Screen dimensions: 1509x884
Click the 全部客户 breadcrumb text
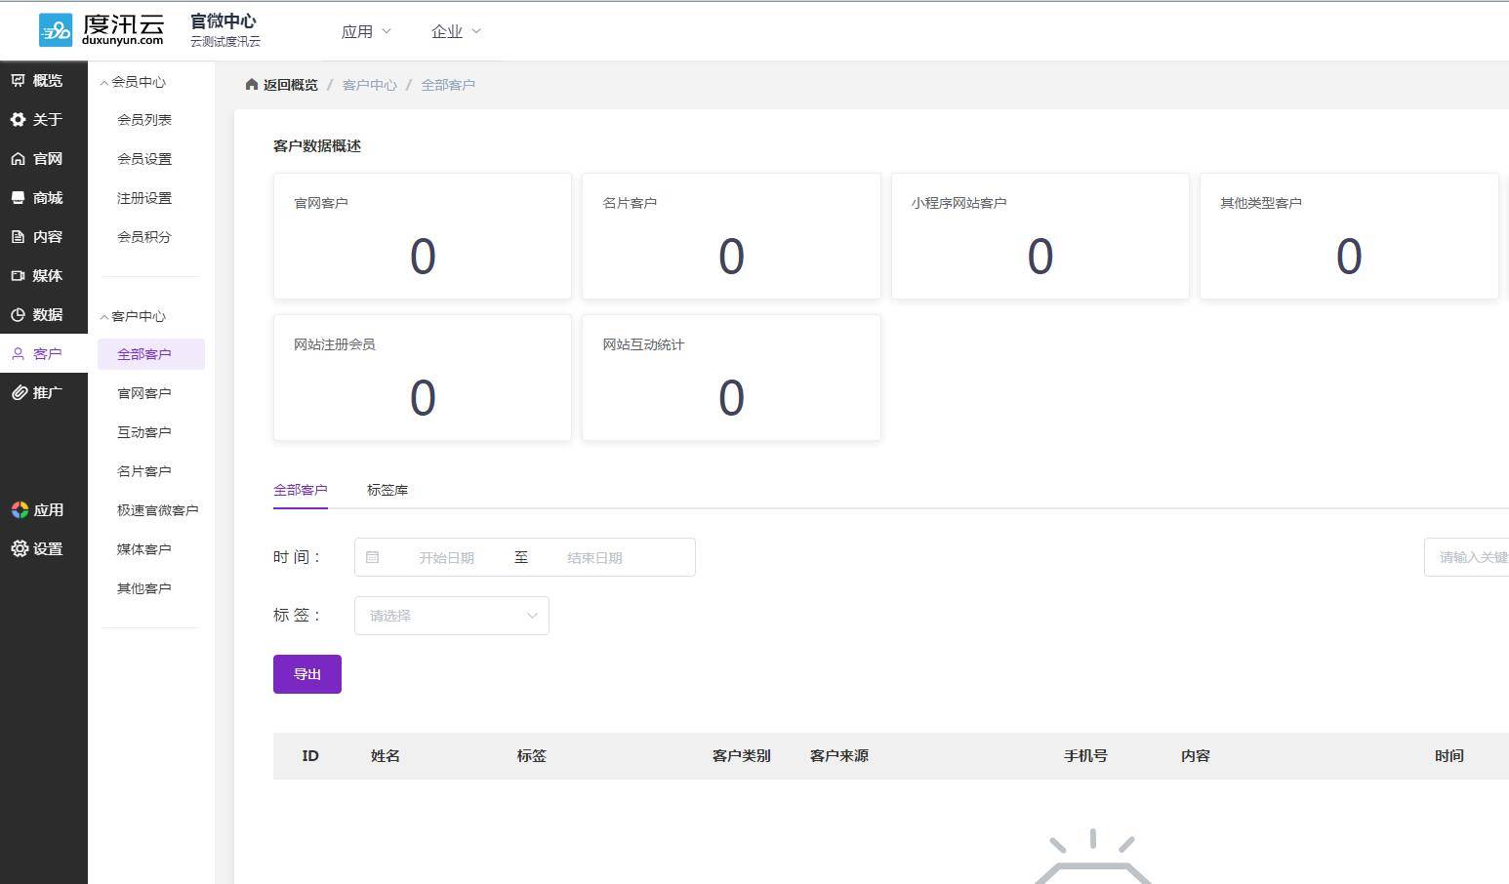click(448, 85)
